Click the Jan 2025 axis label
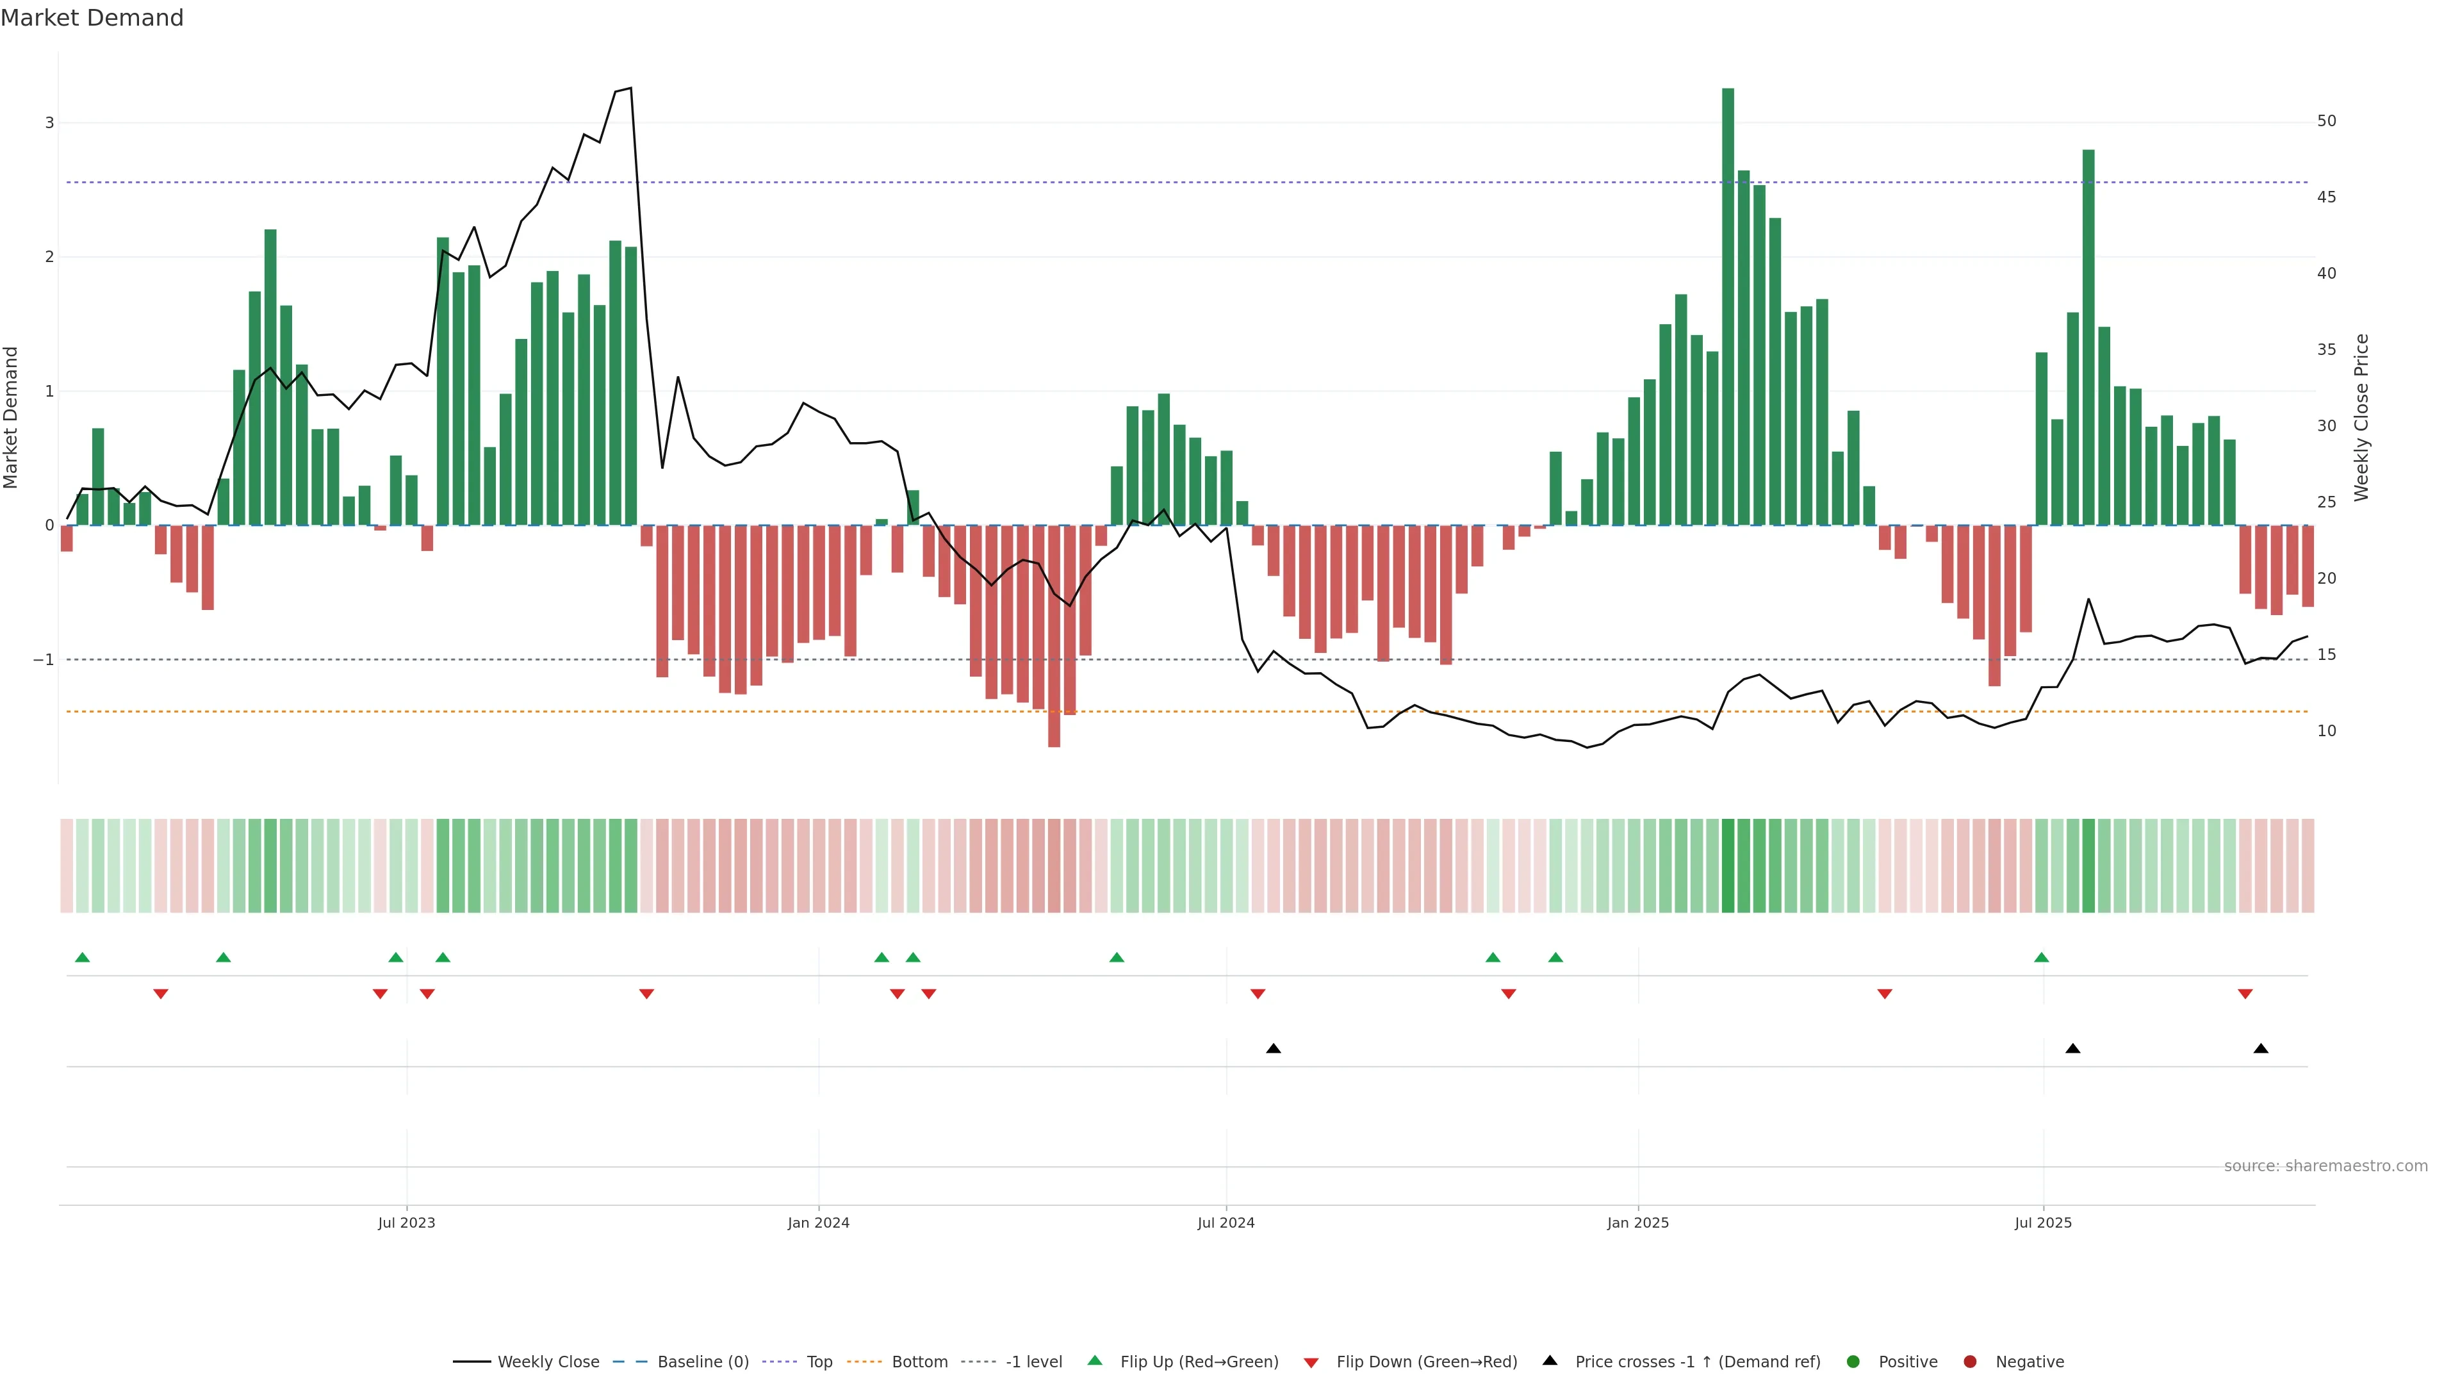This screenshot has width=2460, height=1384. point(1638,1223)
